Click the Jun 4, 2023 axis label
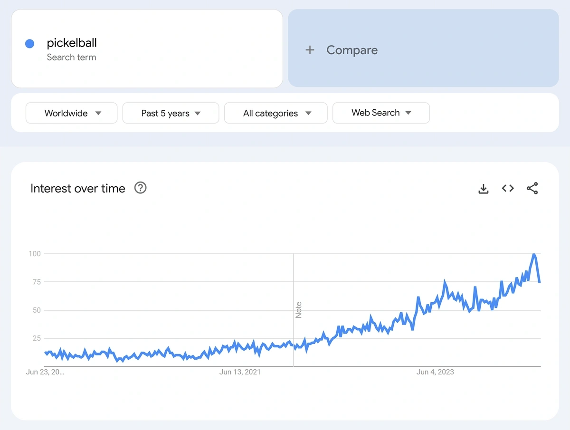Screen dimensions: 570x430 (x=435, y=372)
